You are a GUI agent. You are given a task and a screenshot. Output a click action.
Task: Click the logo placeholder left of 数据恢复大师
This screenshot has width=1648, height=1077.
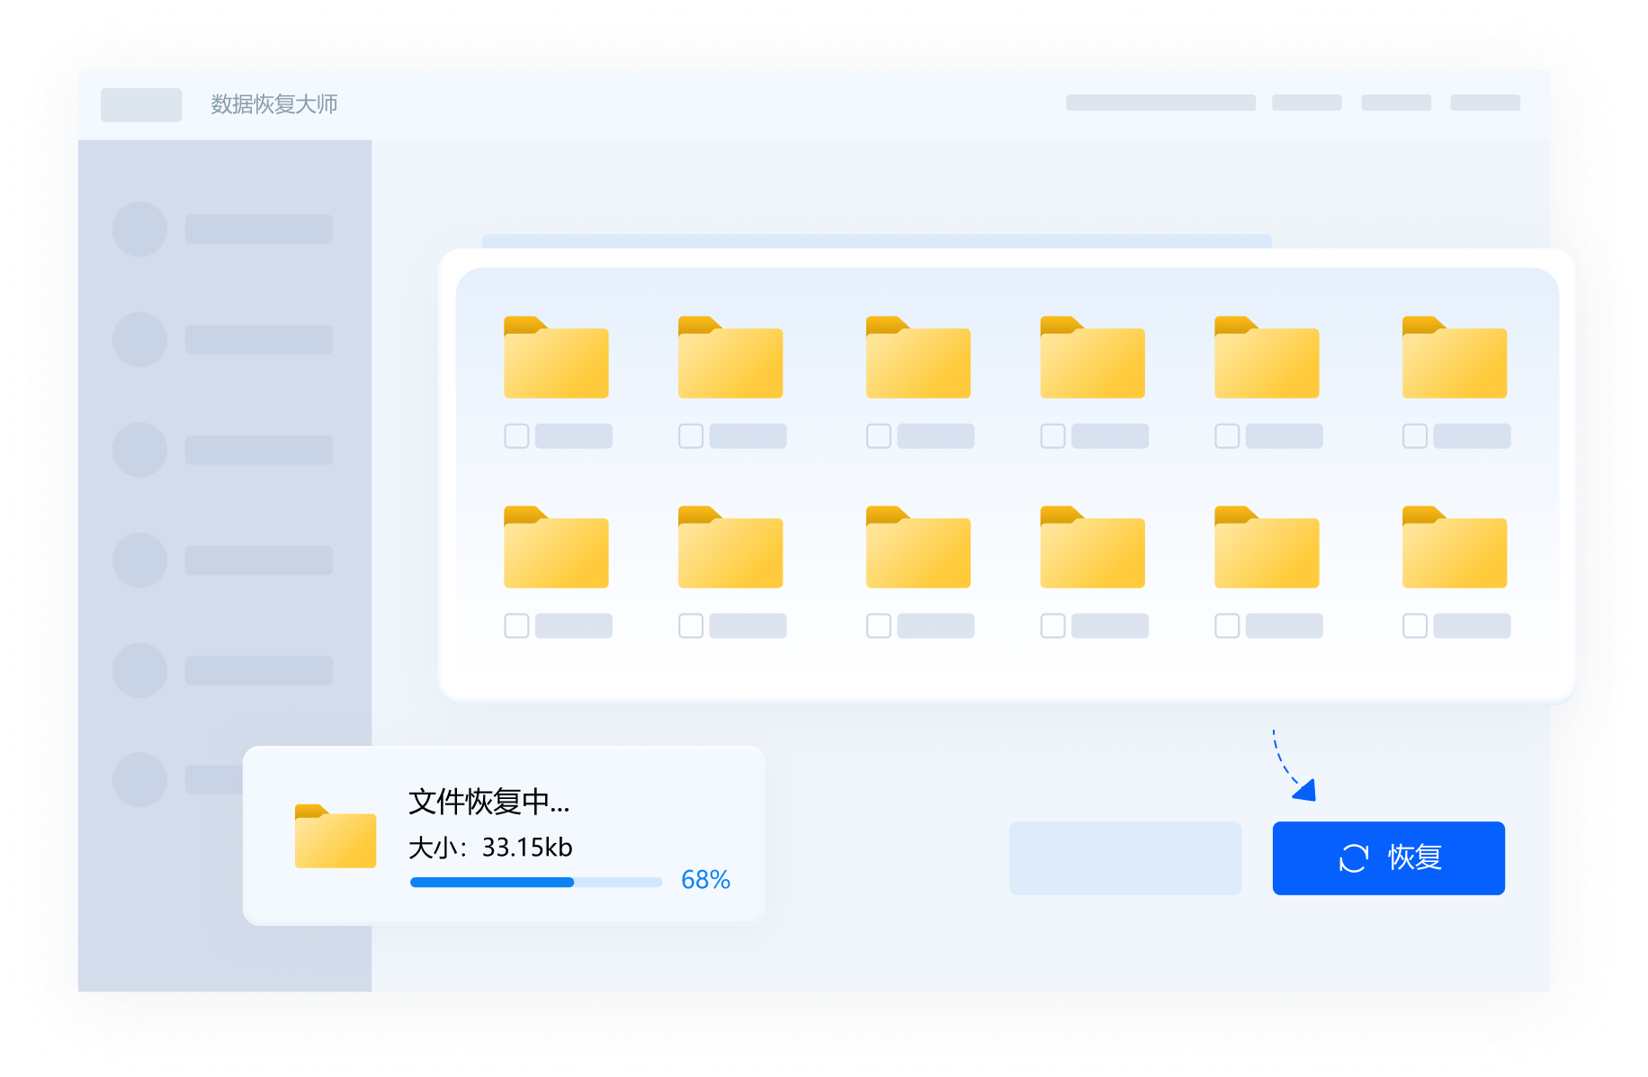point(141,104)
